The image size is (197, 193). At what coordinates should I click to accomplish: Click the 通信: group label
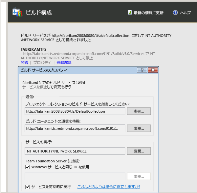[30, 97]
